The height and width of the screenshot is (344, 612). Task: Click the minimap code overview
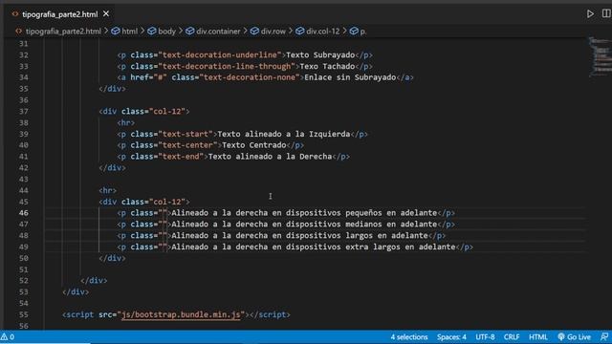click(x=601, y=56)
